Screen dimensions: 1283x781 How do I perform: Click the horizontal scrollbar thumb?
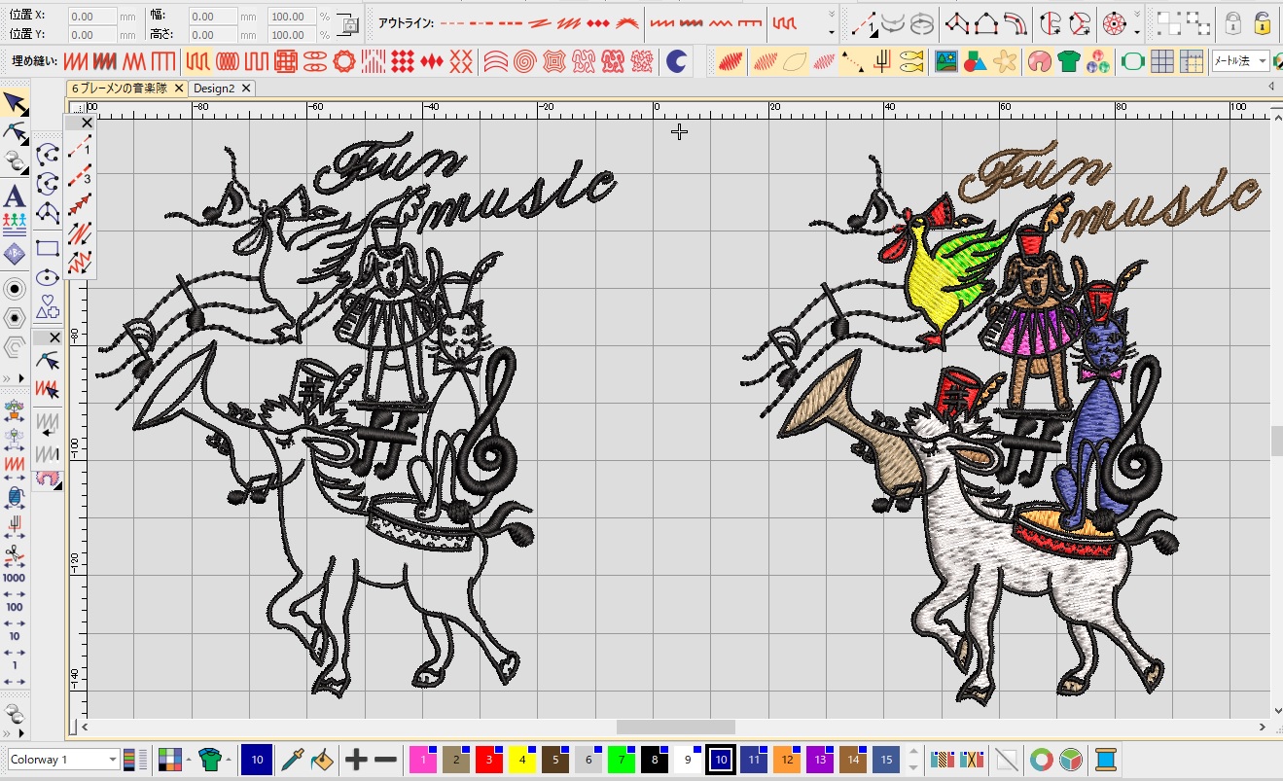tap(676, 727)
